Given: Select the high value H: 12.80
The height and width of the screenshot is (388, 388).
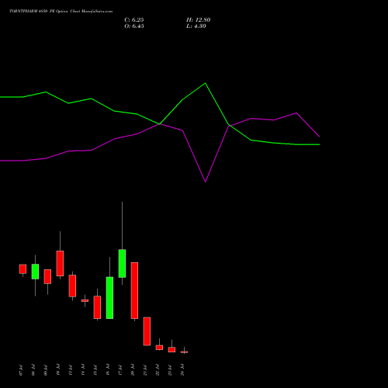Looking at the screenshot, I should [x=199, y=20].
